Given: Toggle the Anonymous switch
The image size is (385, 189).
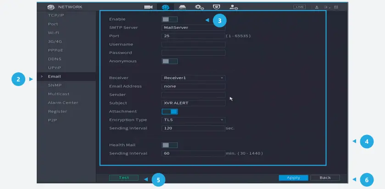Looking at the screenshot, I should [170, 61].
